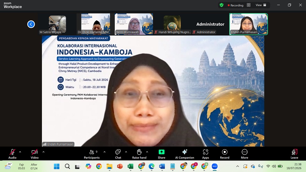Viewport: 306px width, 172px height.
Task: Click the Raise hand icon
Action: (139, 152)
